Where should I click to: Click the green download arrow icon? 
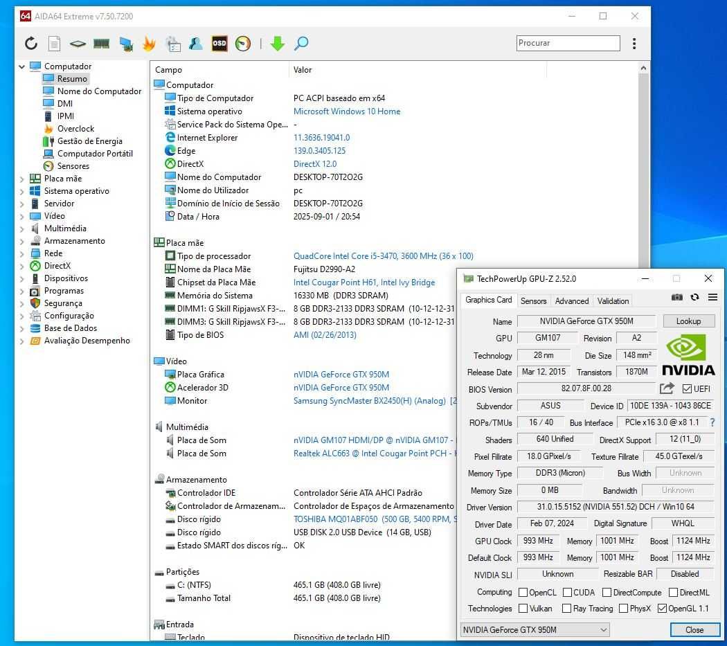click(x=277, y=44)
